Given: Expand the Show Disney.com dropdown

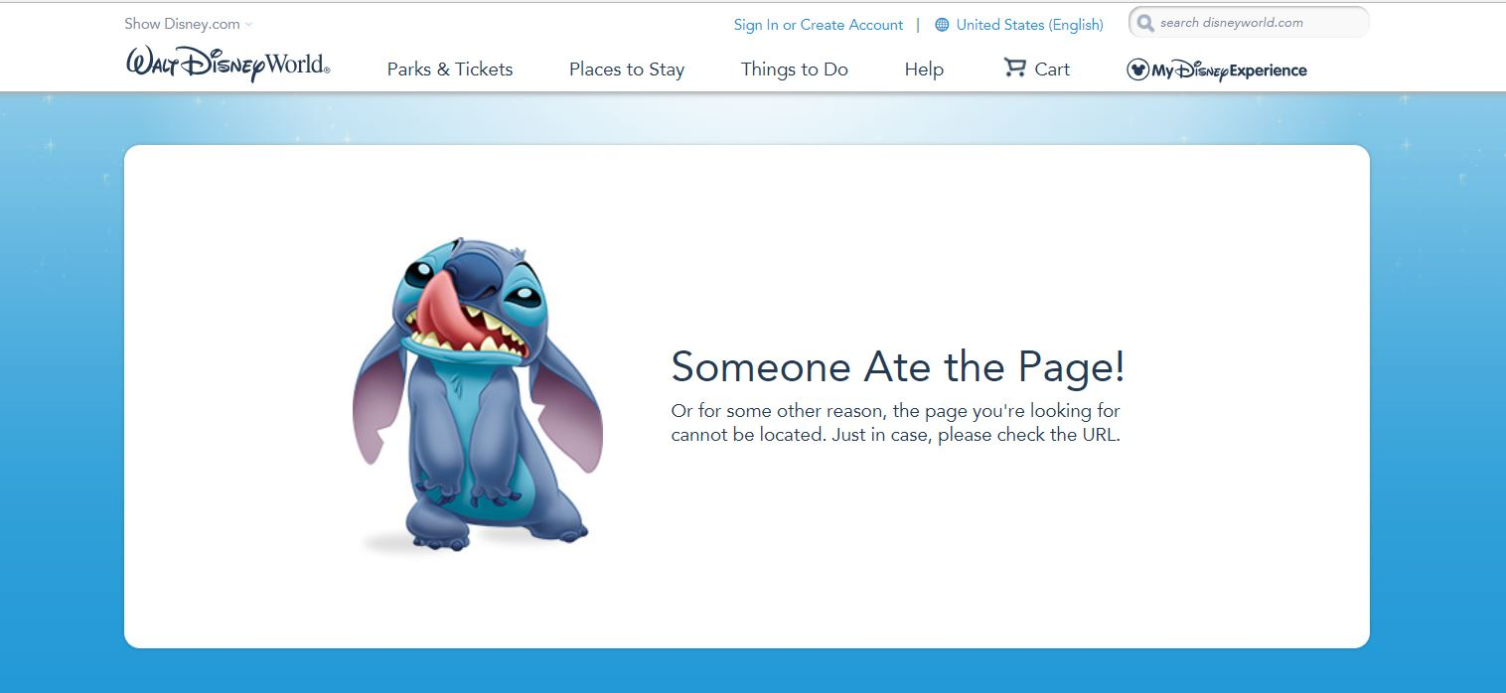Looking at the screenshot, I should [x=183, y=24].
